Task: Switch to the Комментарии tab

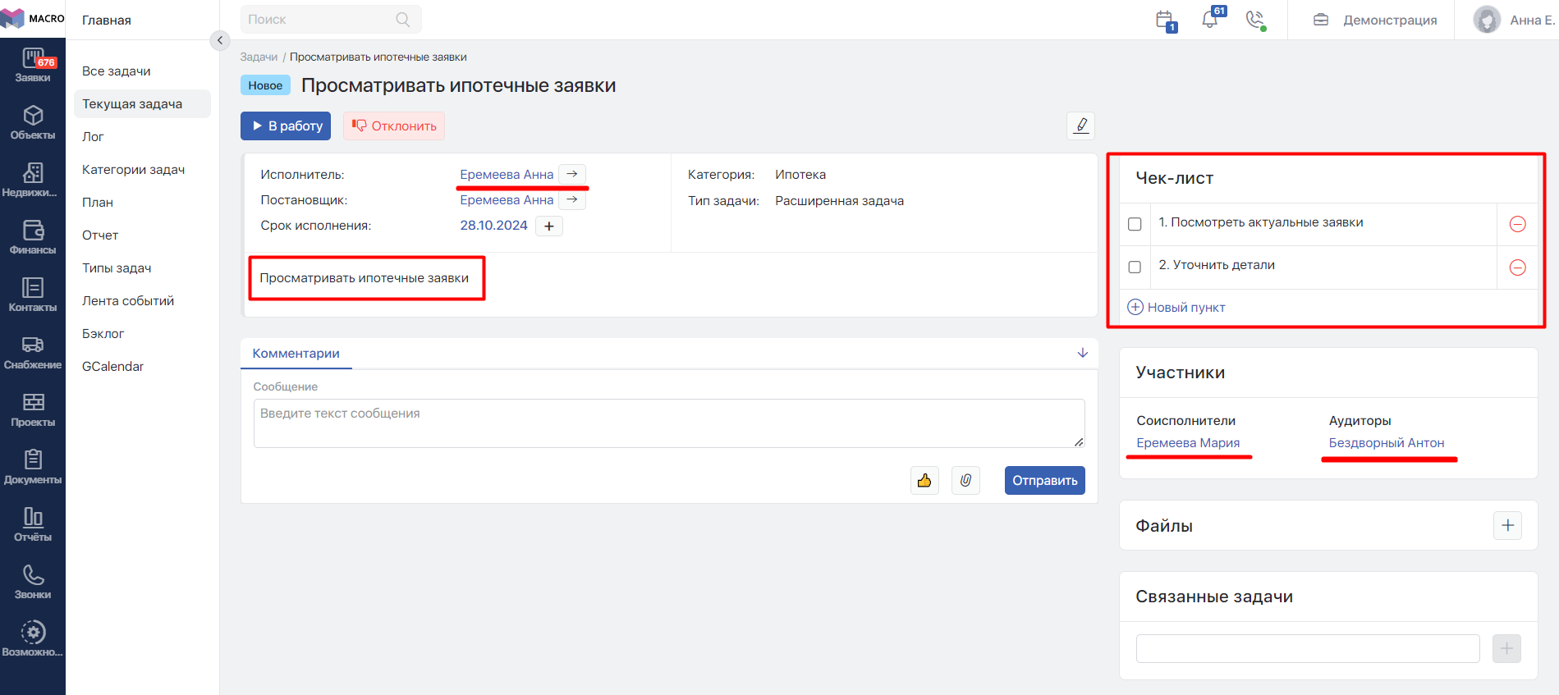Action: (x=296, y=354)
